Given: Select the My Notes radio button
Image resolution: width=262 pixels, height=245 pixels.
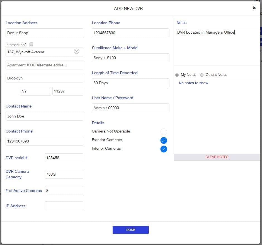Looking at the screenshot, I should (x=177, y=75).
